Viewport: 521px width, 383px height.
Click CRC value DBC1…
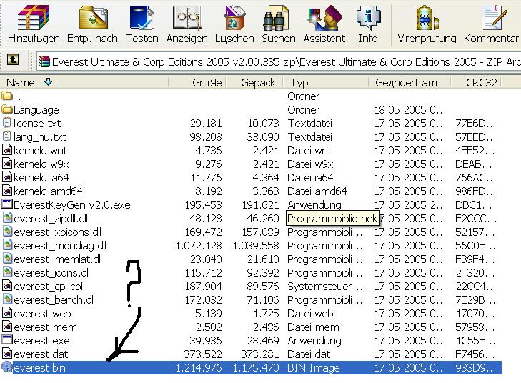473,204
